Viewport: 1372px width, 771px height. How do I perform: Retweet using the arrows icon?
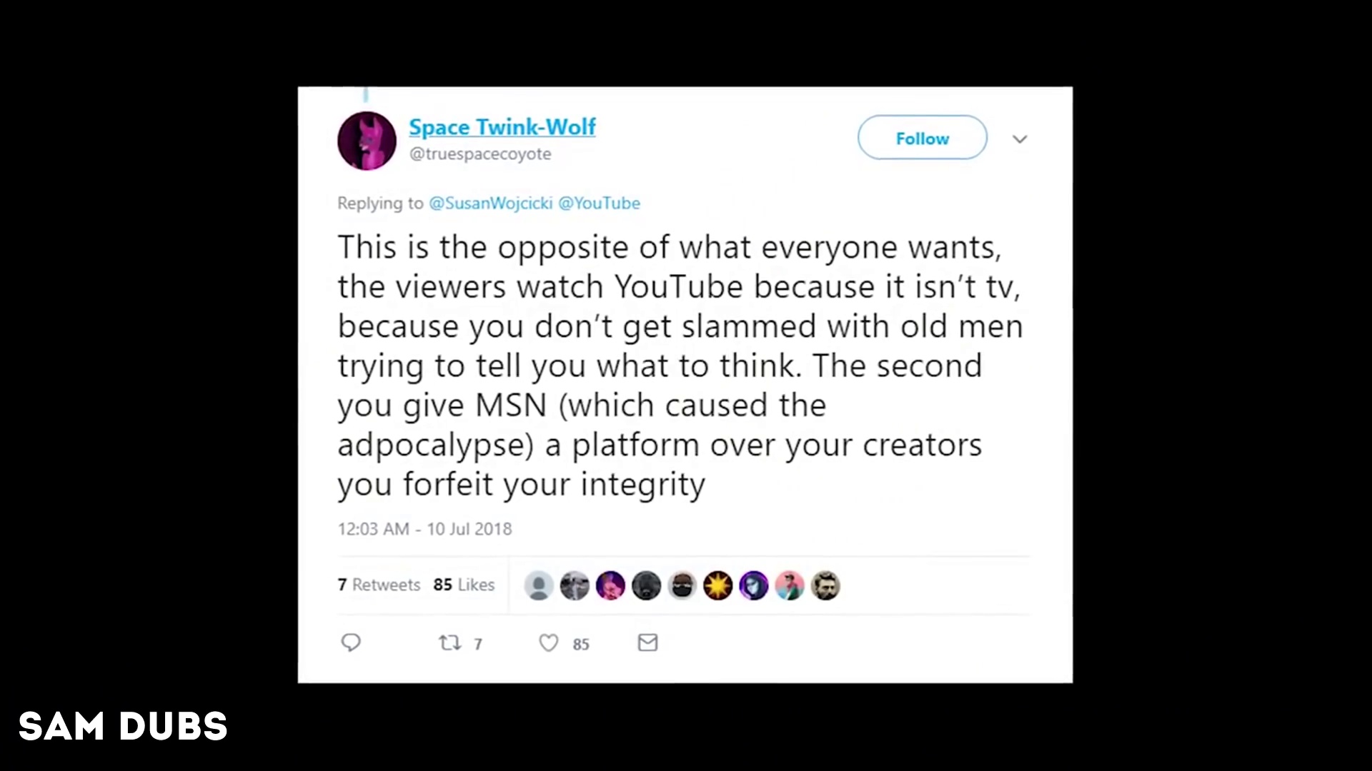click(x=450, y=643)
